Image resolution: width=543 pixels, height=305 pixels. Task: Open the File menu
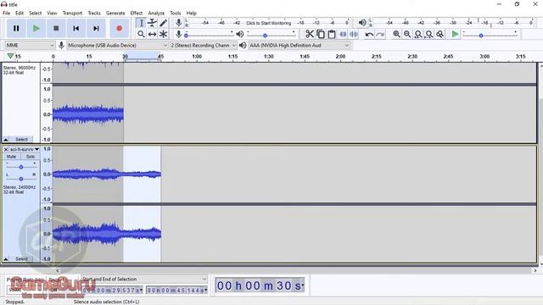[6, 14]
